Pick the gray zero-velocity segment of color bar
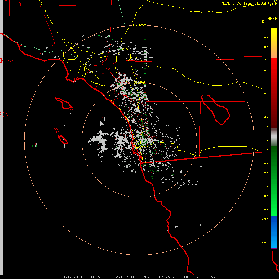279x279 pixels. tap(274, 137)
